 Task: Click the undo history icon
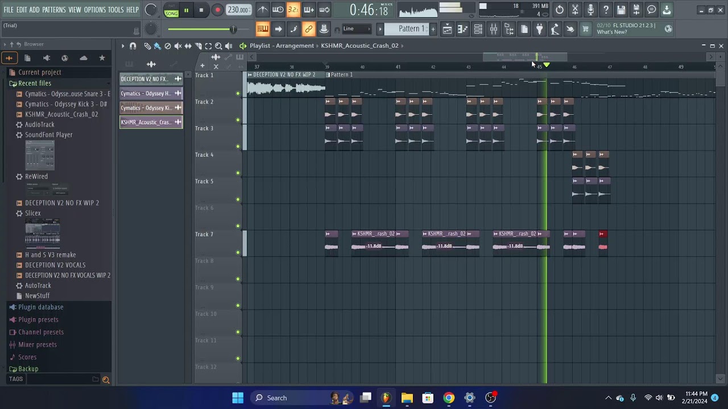coord(560,10)
